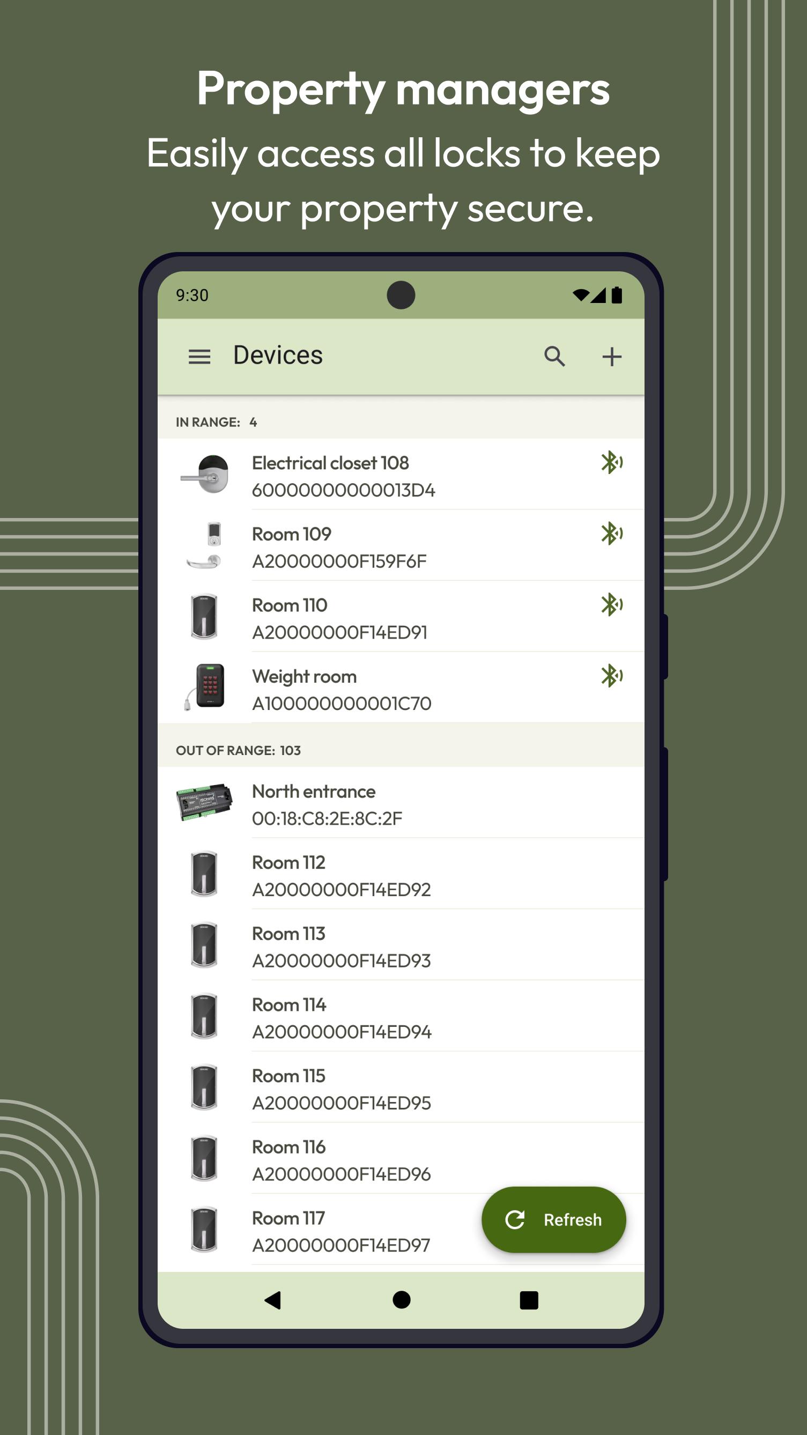The image size is (807, 1435).
Task: Select the Room 114 device name
Action: click(x=289, y=1005)
